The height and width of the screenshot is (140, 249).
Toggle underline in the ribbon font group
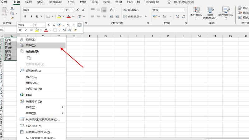(x=37, y=16)
